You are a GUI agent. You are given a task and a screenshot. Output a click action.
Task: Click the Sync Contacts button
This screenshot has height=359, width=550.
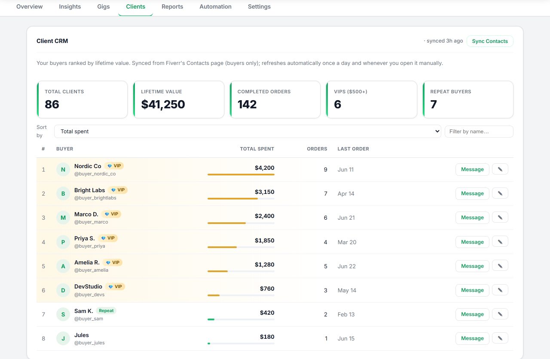click(x=490, y=41)
